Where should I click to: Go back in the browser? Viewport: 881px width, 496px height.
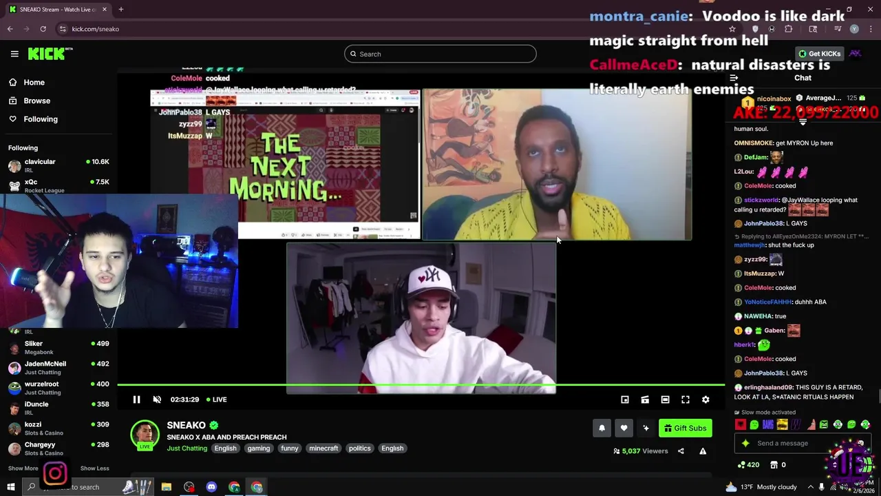10,29
